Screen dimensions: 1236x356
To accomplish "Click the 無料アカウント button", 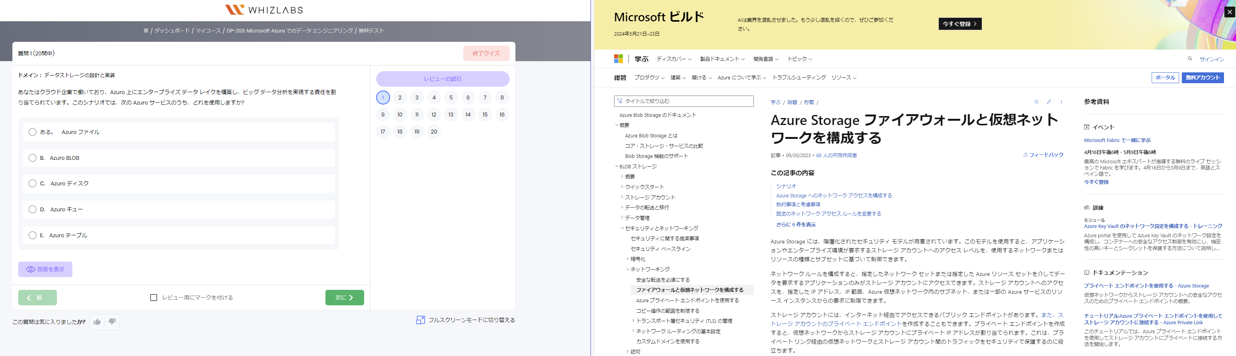I will 1203,78.
